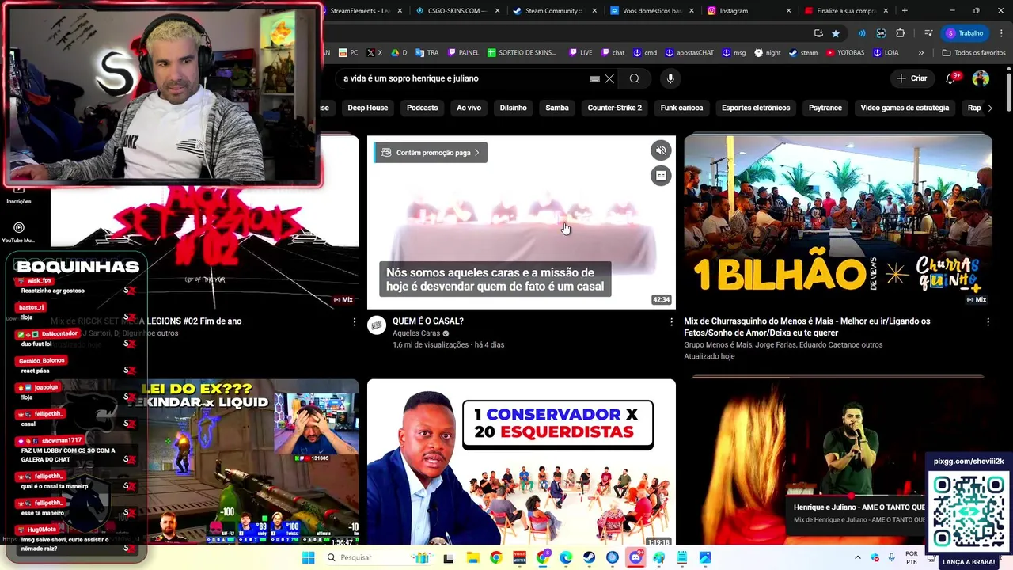Screen dimensions: 1013x570
Task: Open the Windows Start menu
Action: 308,557
